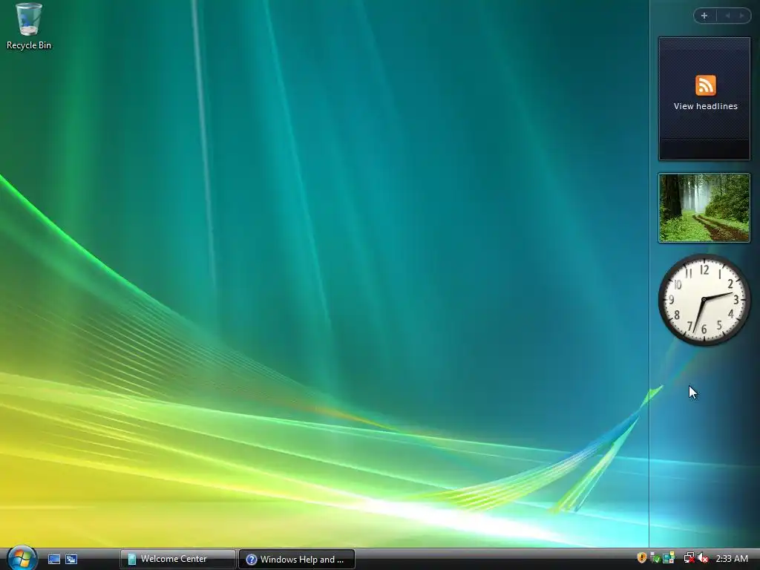
Task: Click the disconnected network tray icon
Action: 689,558
